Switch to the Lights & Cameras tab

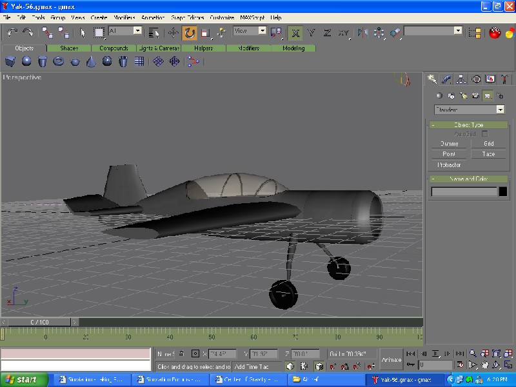pyautogui.click(x=158, y=48)
